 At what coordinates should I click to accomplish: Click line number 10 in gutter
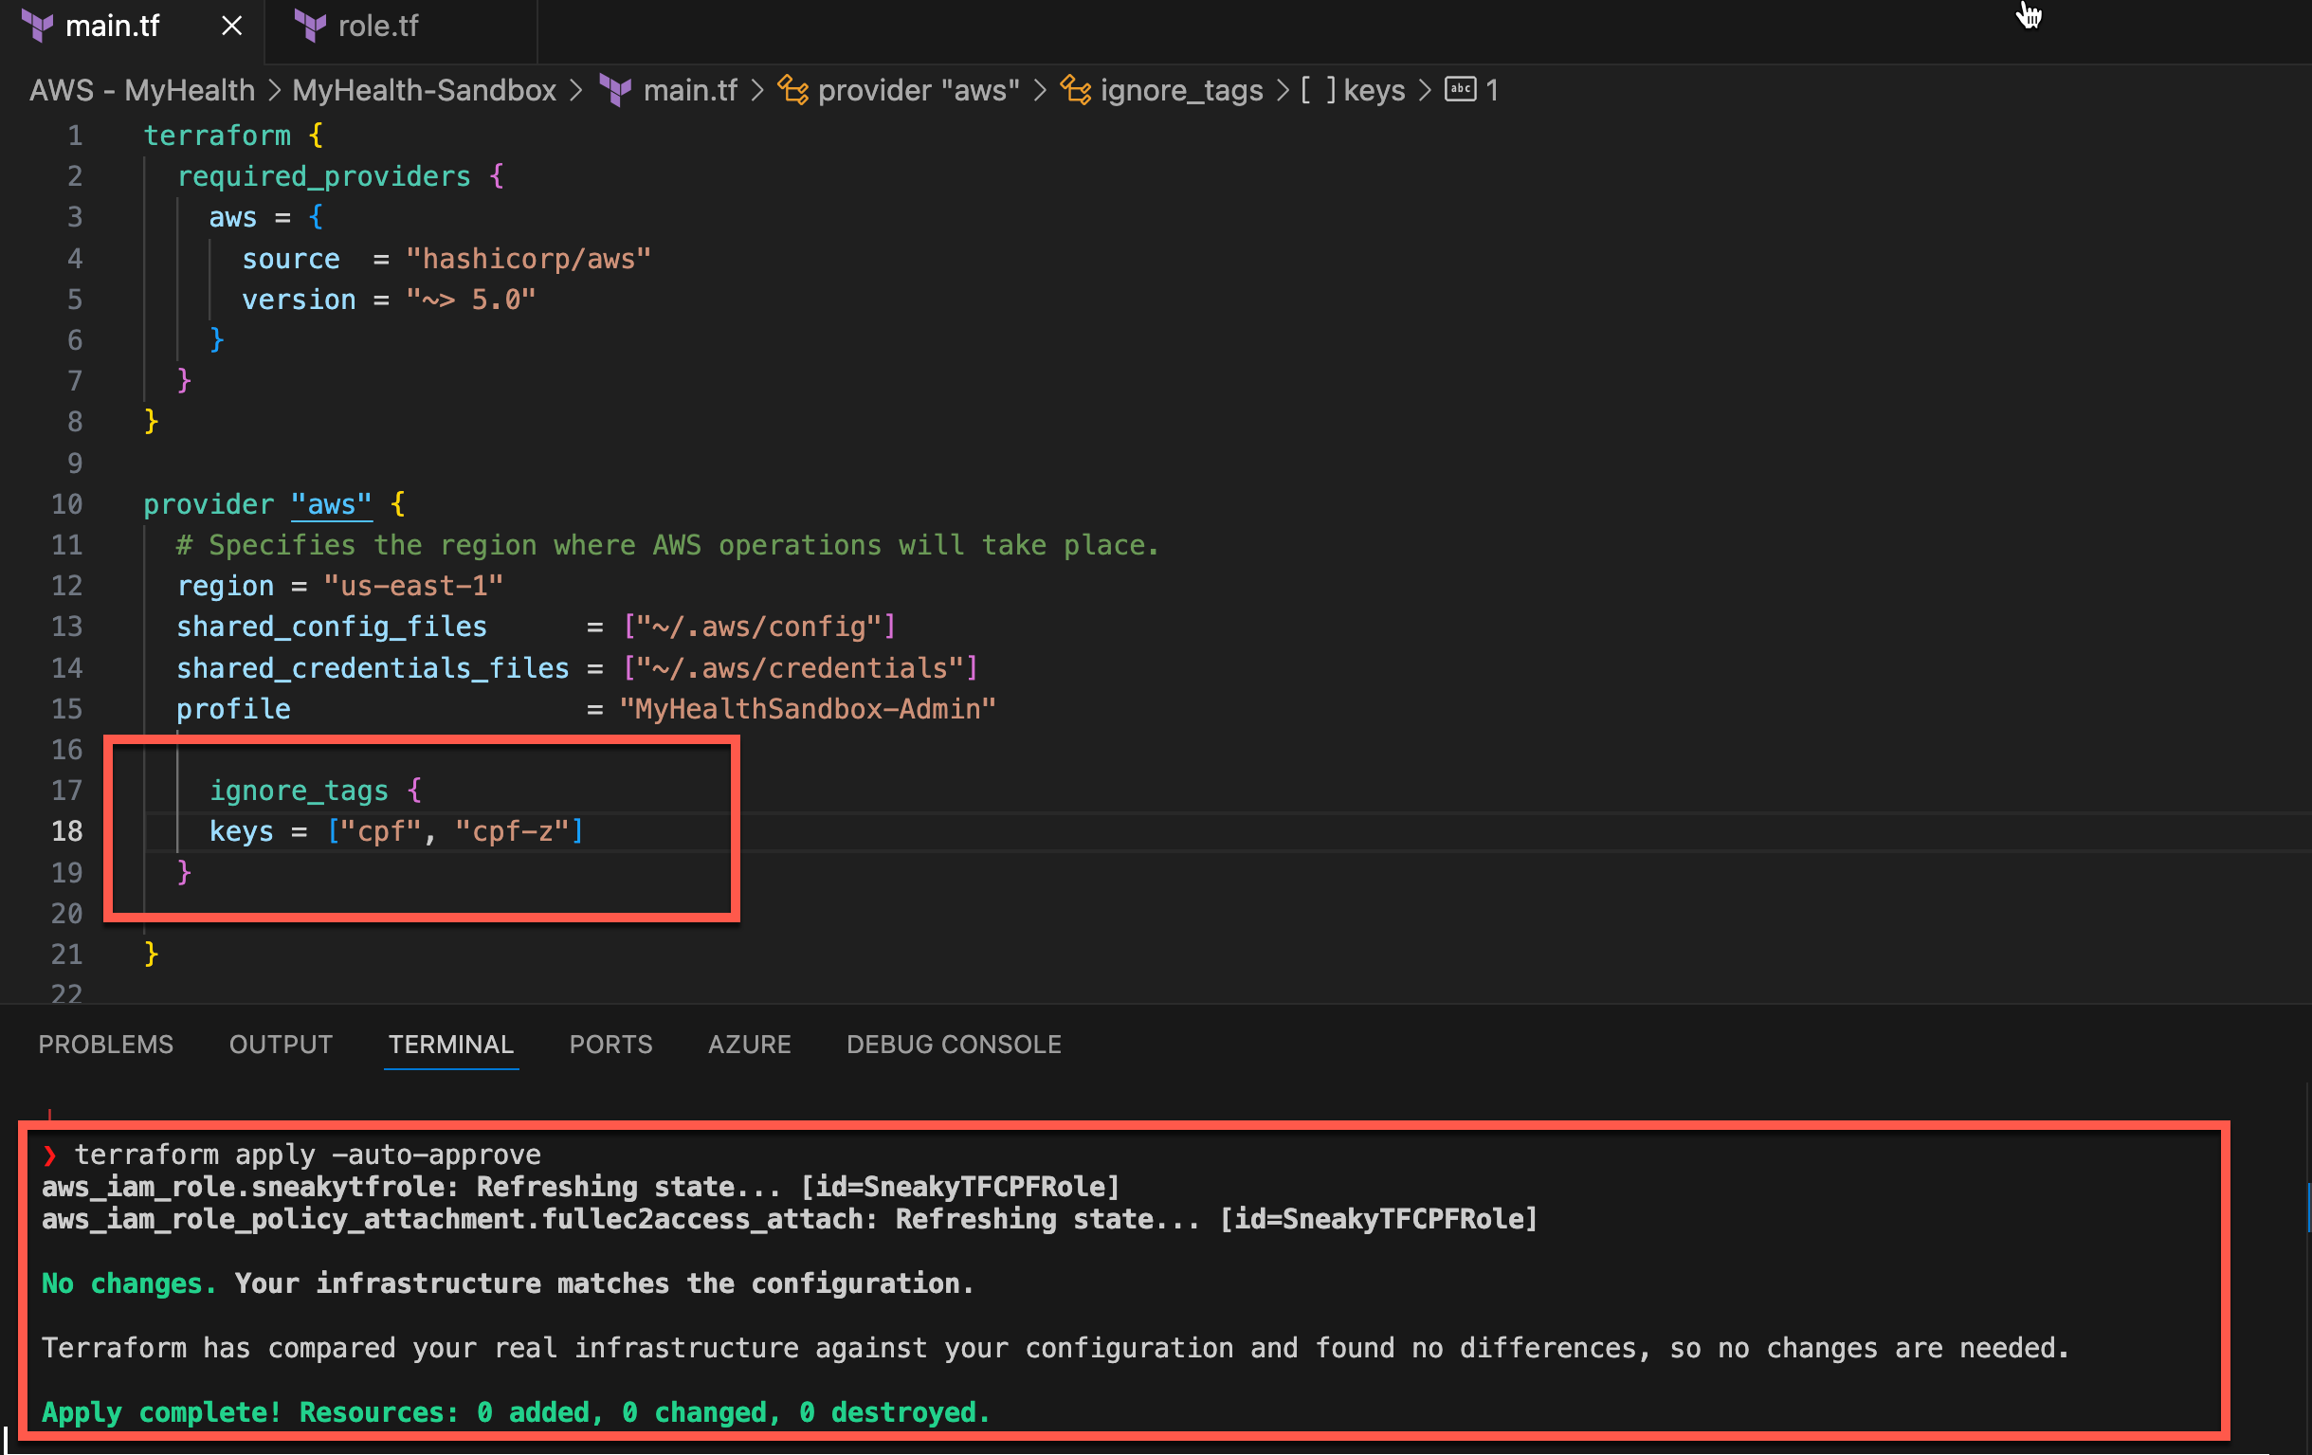(67, 504)
